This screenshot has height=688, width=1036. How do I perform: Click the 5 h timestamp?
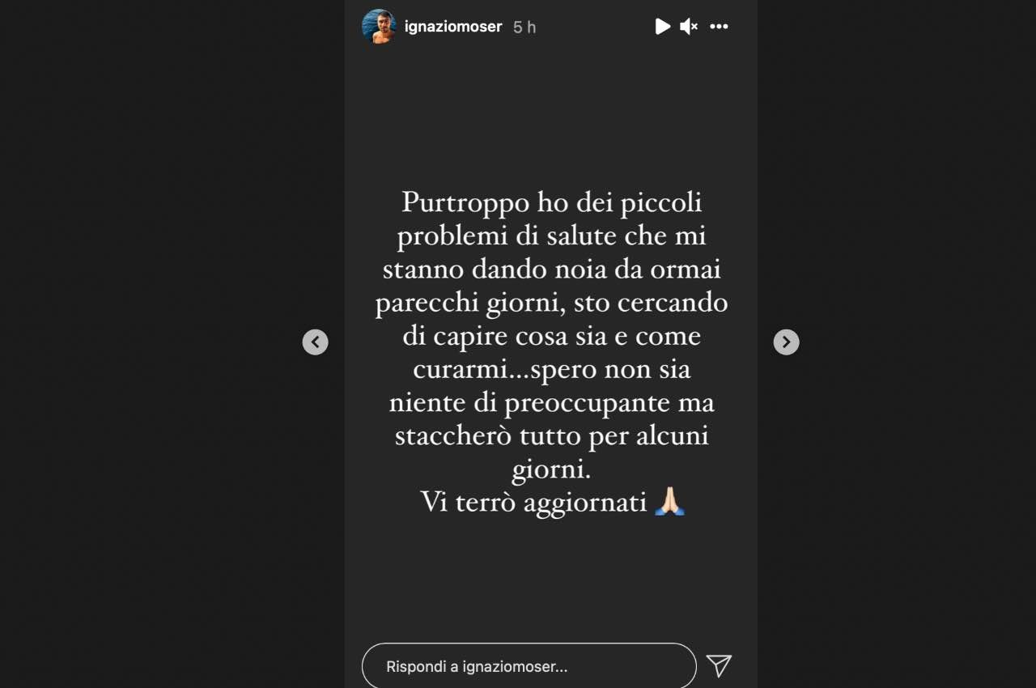coord(524,27)
